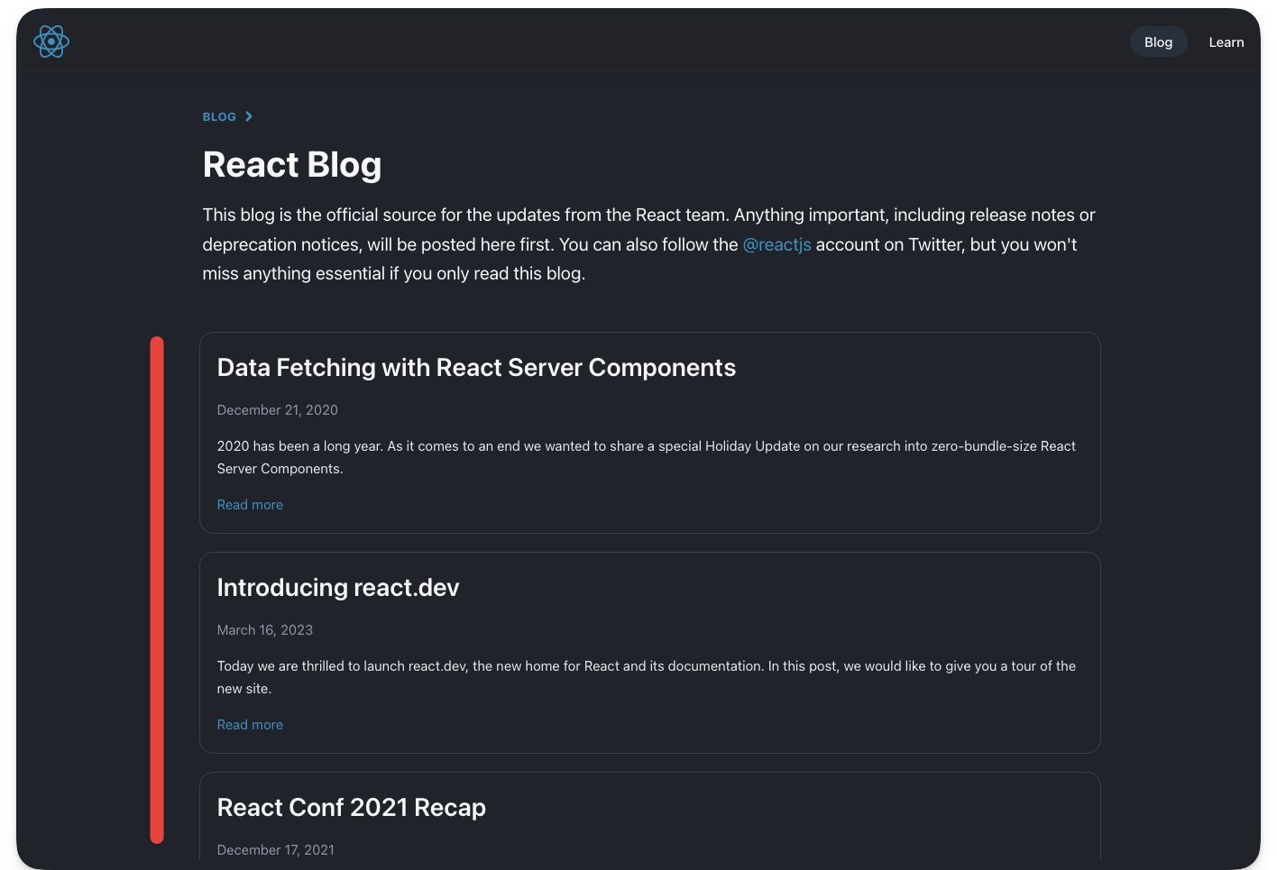
Task: Select the Blog tab in the top navigation
Action: [x=1158, y=41]
